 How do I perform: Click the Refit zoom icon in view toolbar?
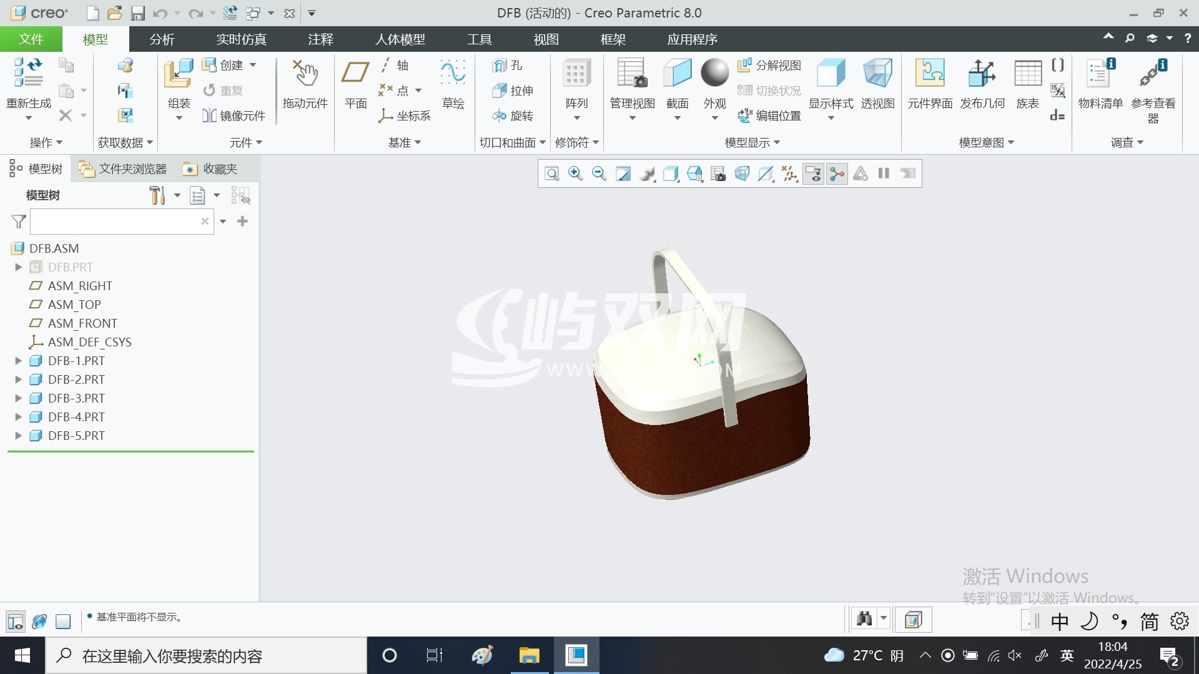[x=551, y=173]
